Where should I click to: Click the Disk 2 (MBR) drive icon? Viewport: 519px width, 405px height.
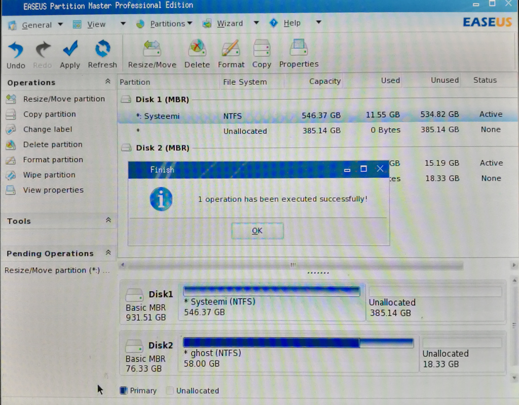(x=126, y=148)
